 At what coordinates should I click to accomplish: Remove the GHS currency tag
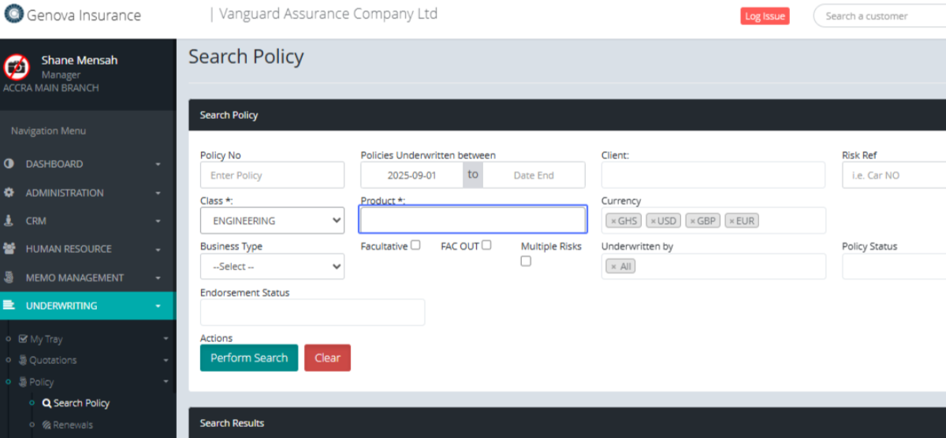point(613,221)
